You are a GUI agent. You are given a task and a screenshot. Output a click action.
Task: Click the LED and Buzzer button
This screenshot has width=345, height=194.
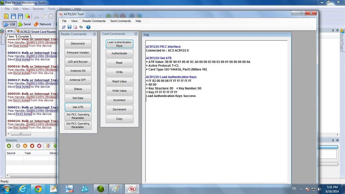78,62
